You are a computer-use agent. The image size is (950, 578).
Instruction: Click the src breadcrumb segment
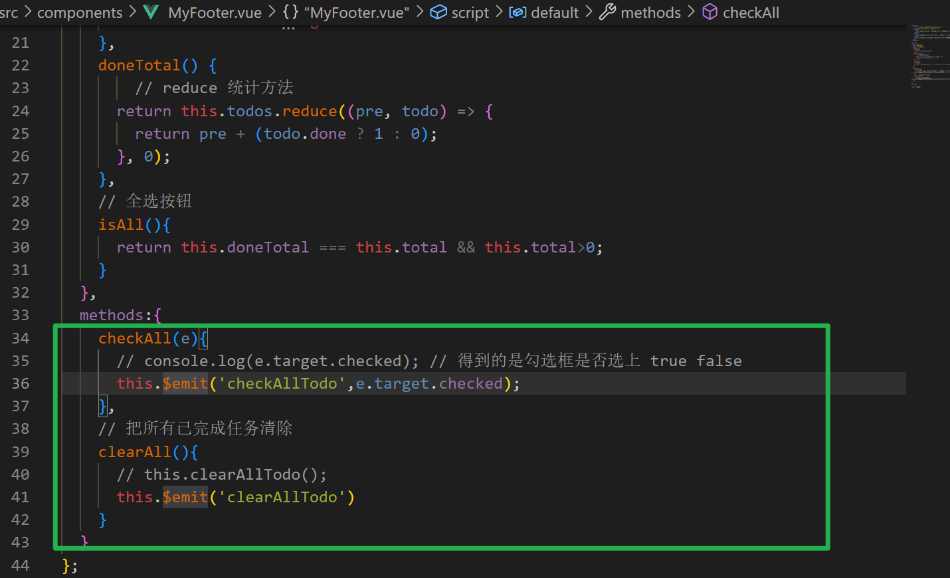[9, 13]
